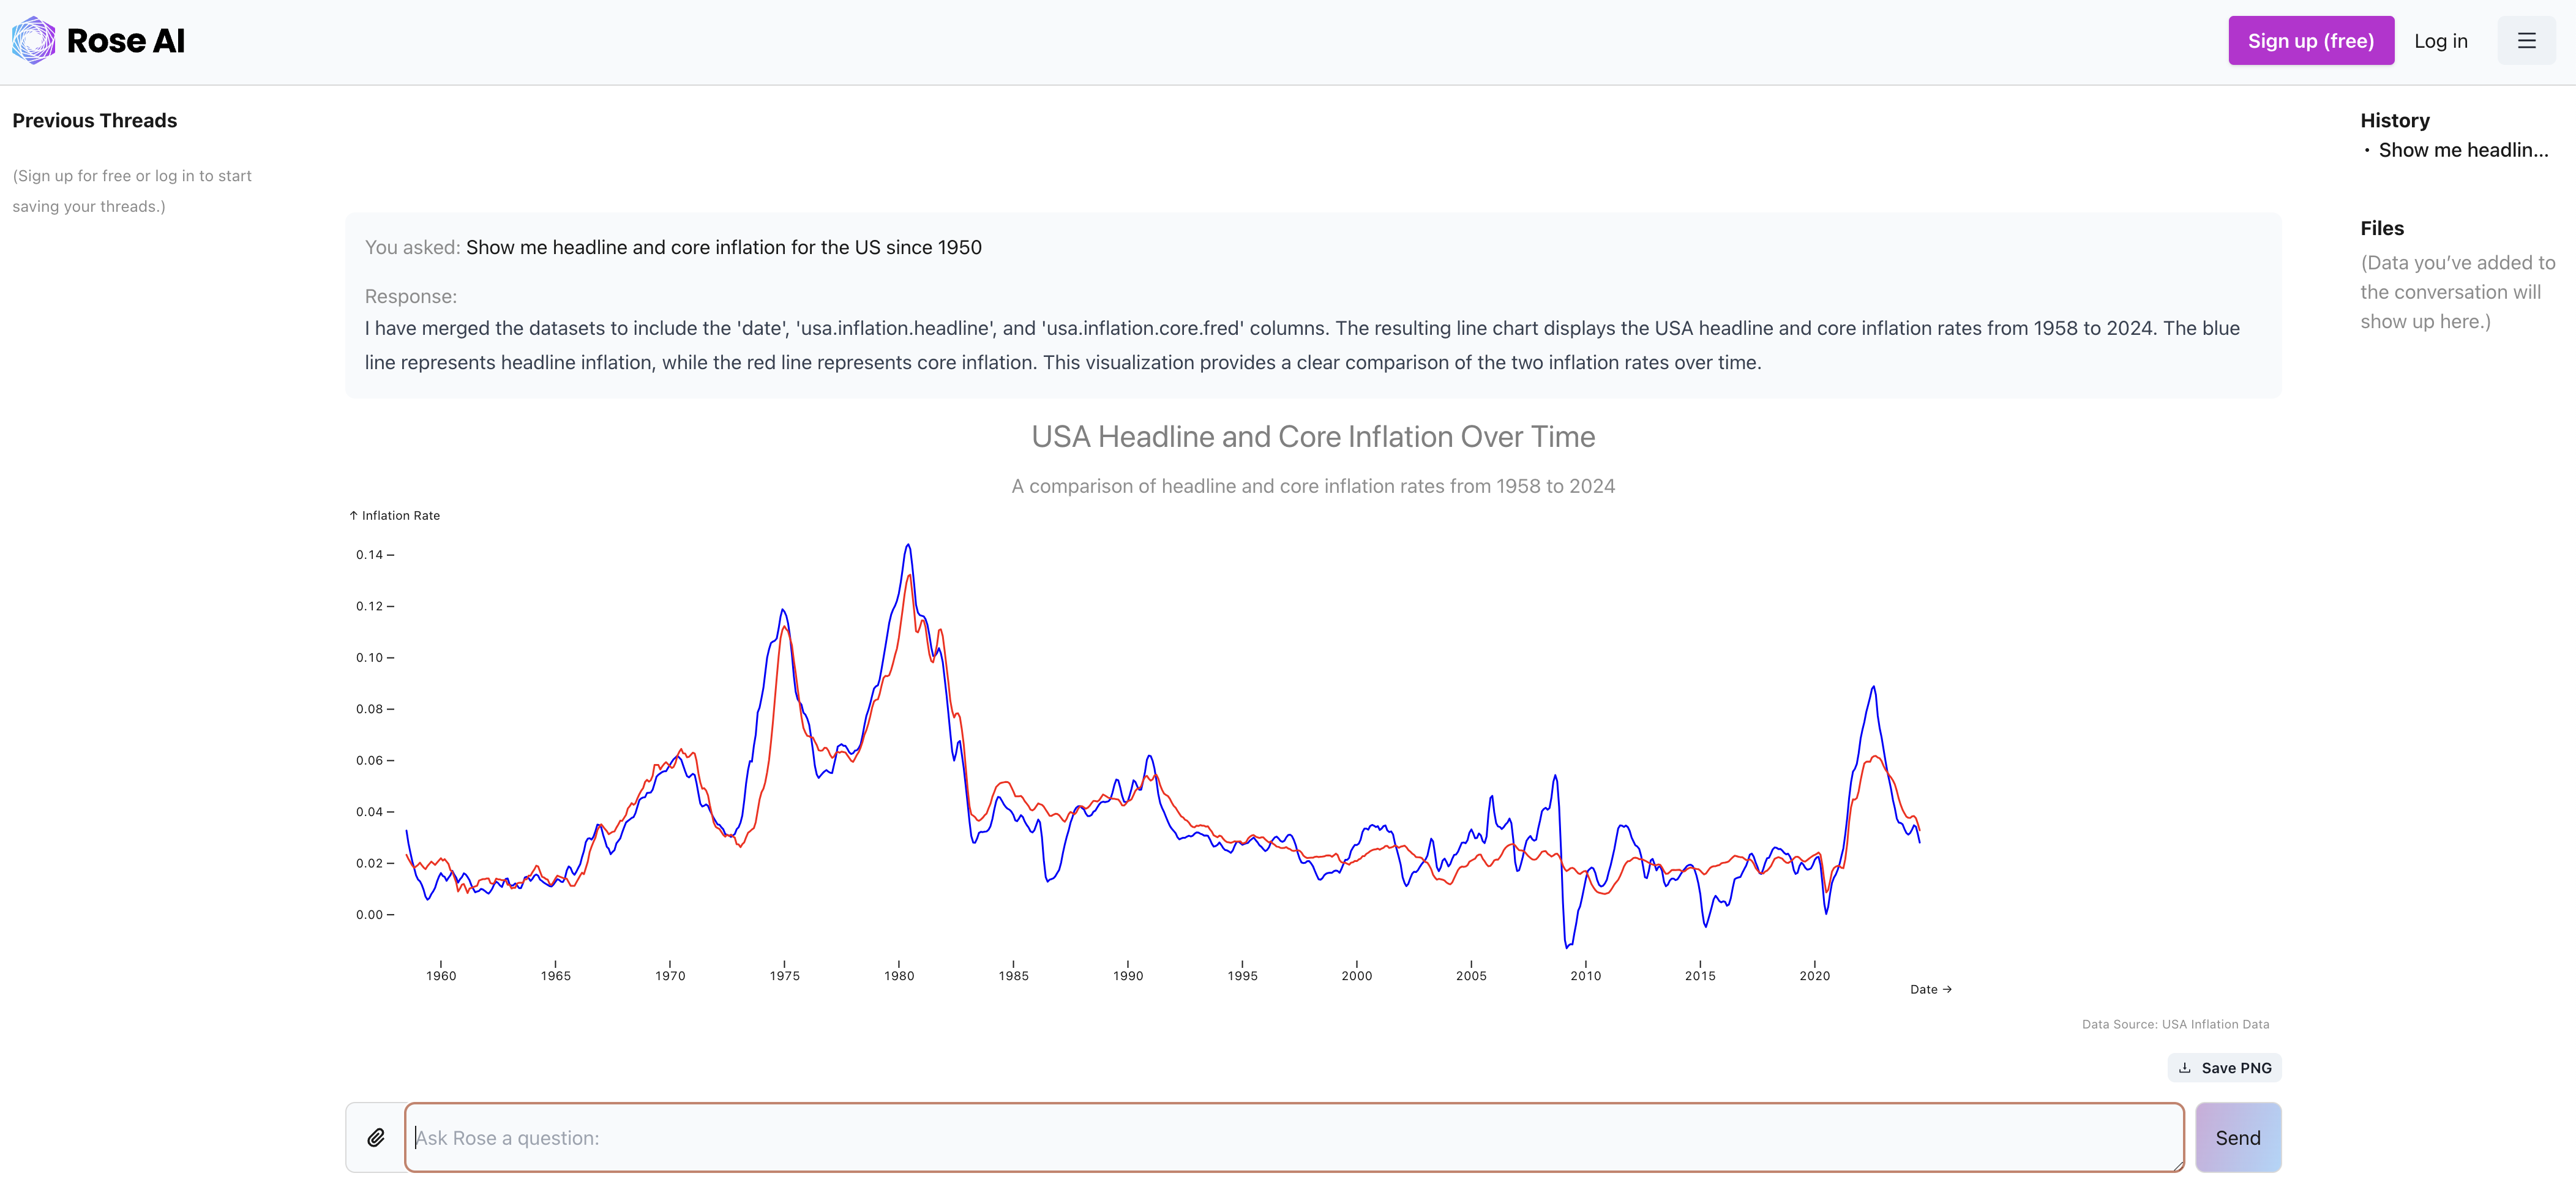2576x1195 pixels.
Task: Focus the Ask Rose a question field
Action: (x=1294, y=1138)
